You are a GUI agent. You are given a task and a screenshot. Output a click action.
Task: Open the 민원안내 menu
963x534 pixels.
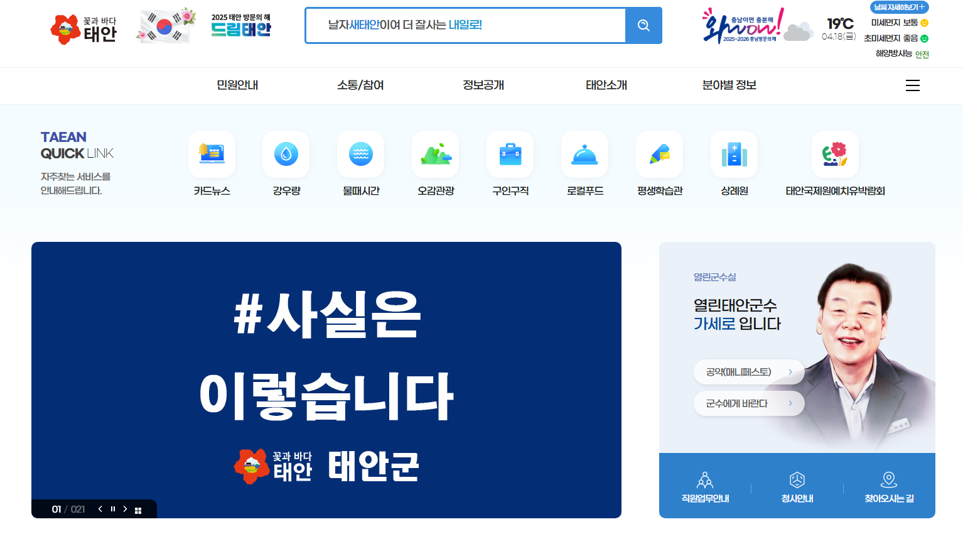click(237, 85)
